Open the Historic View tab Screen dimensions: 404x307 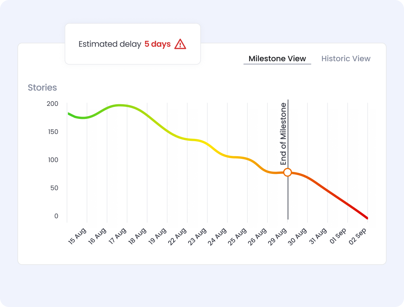[346, 59]
